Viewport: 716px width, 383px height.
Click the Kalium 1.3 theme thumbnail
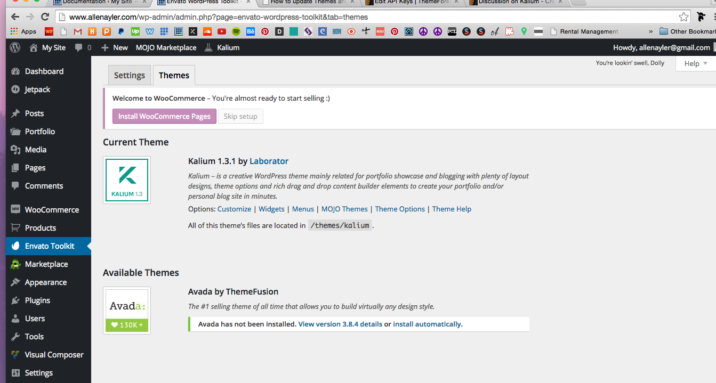point(127,180)
